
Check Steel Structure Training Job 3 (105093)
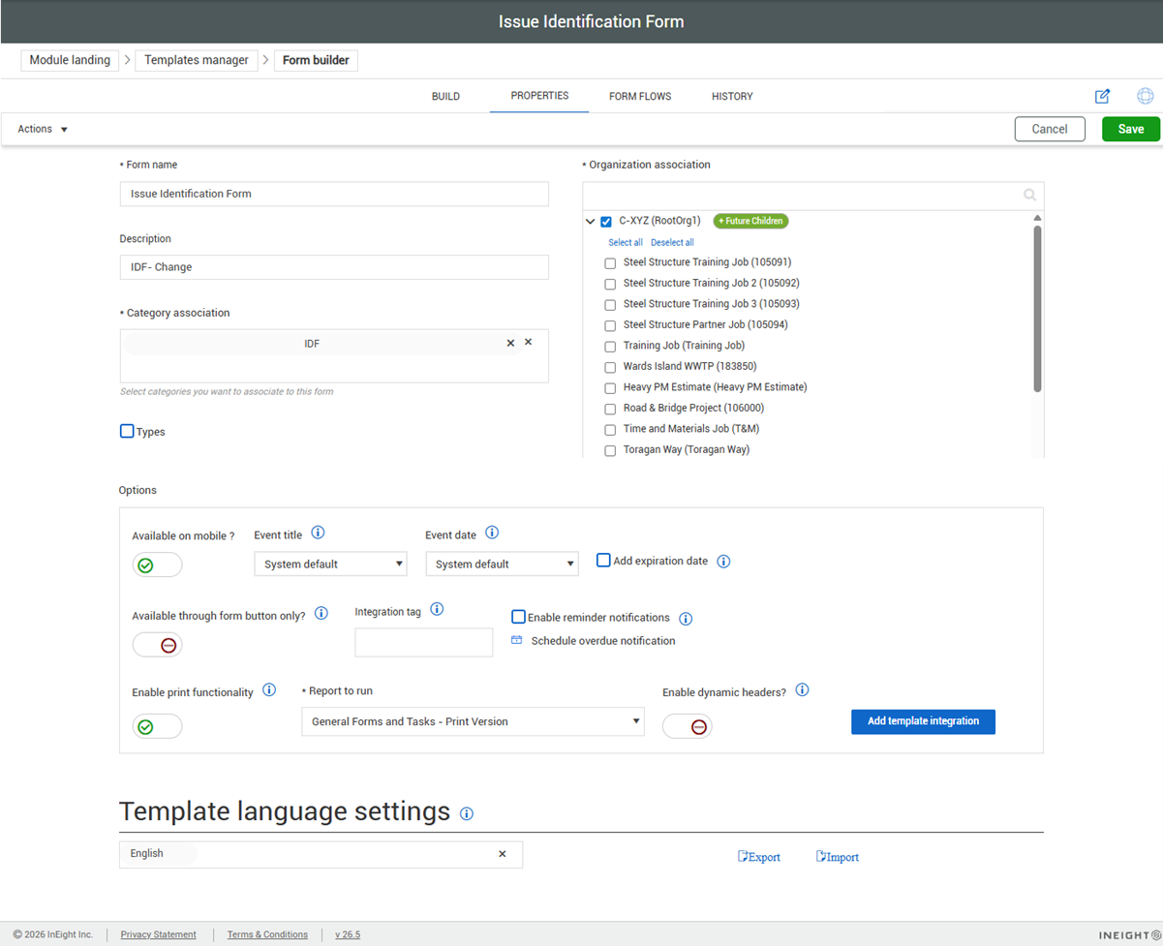(x=610, y=305)
